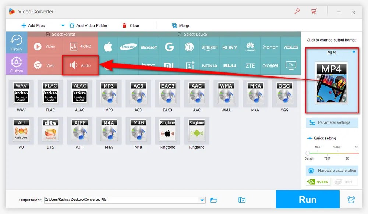Choose the AC3 audio format
The image size is (368, 214).
coord(138,93)
